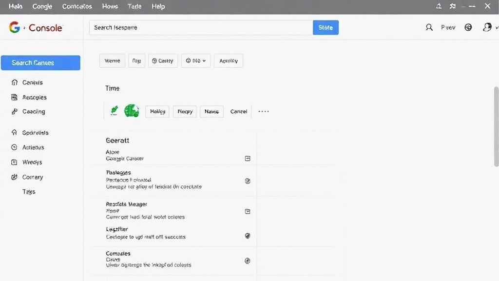Toggle the round icon on the Legtifier row
Image resolution: width=499 pixels, height=281 pixels.
pyautogui.click(x=248, y=236)
